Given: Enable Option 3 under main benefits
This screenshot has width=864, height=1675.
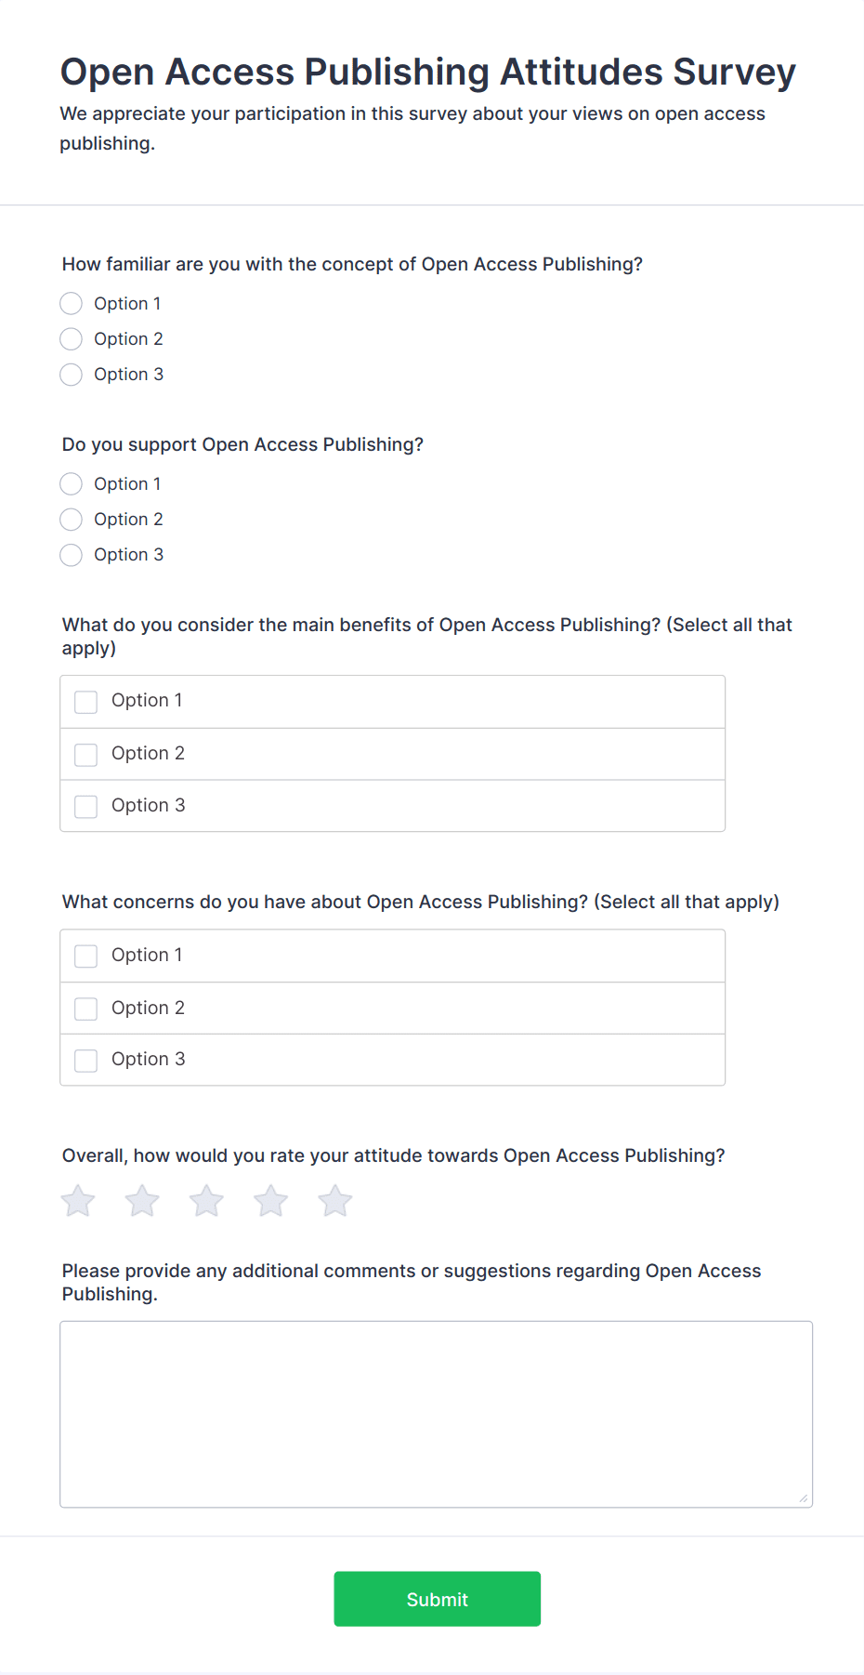Looking at the screenshot, I should click(86, 806).
